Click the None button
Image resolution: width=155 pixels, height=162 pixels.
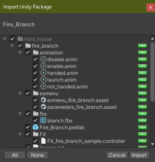37,155
